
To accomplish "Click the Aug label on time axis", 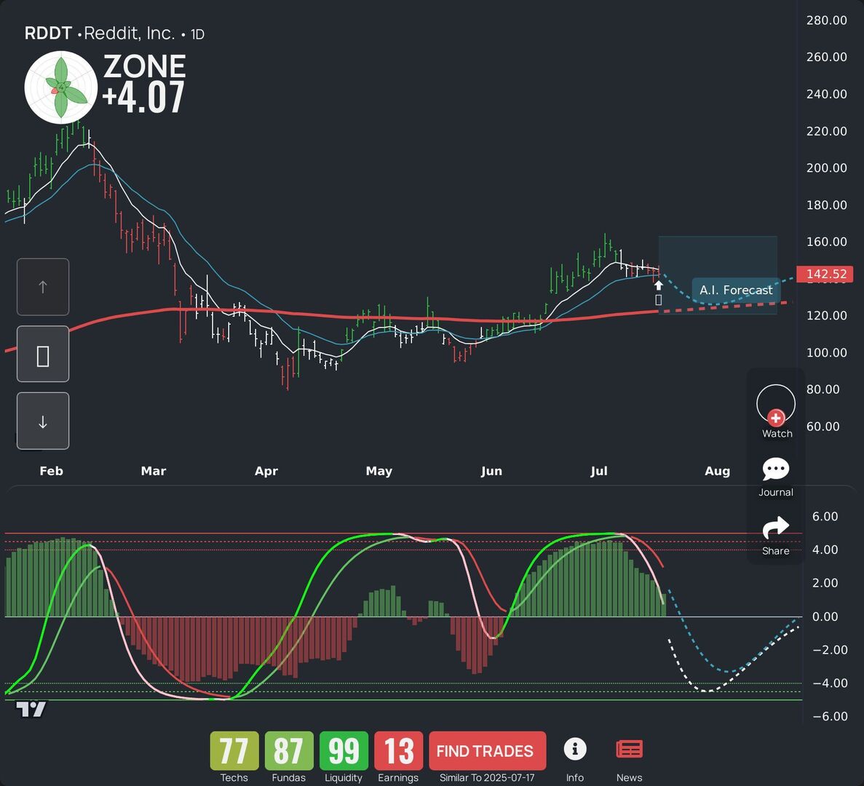I will click(x=718, y=471).
